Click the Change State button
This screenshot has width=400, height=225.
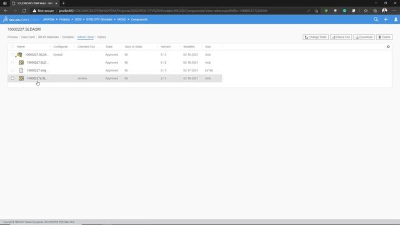coord(316,37)
